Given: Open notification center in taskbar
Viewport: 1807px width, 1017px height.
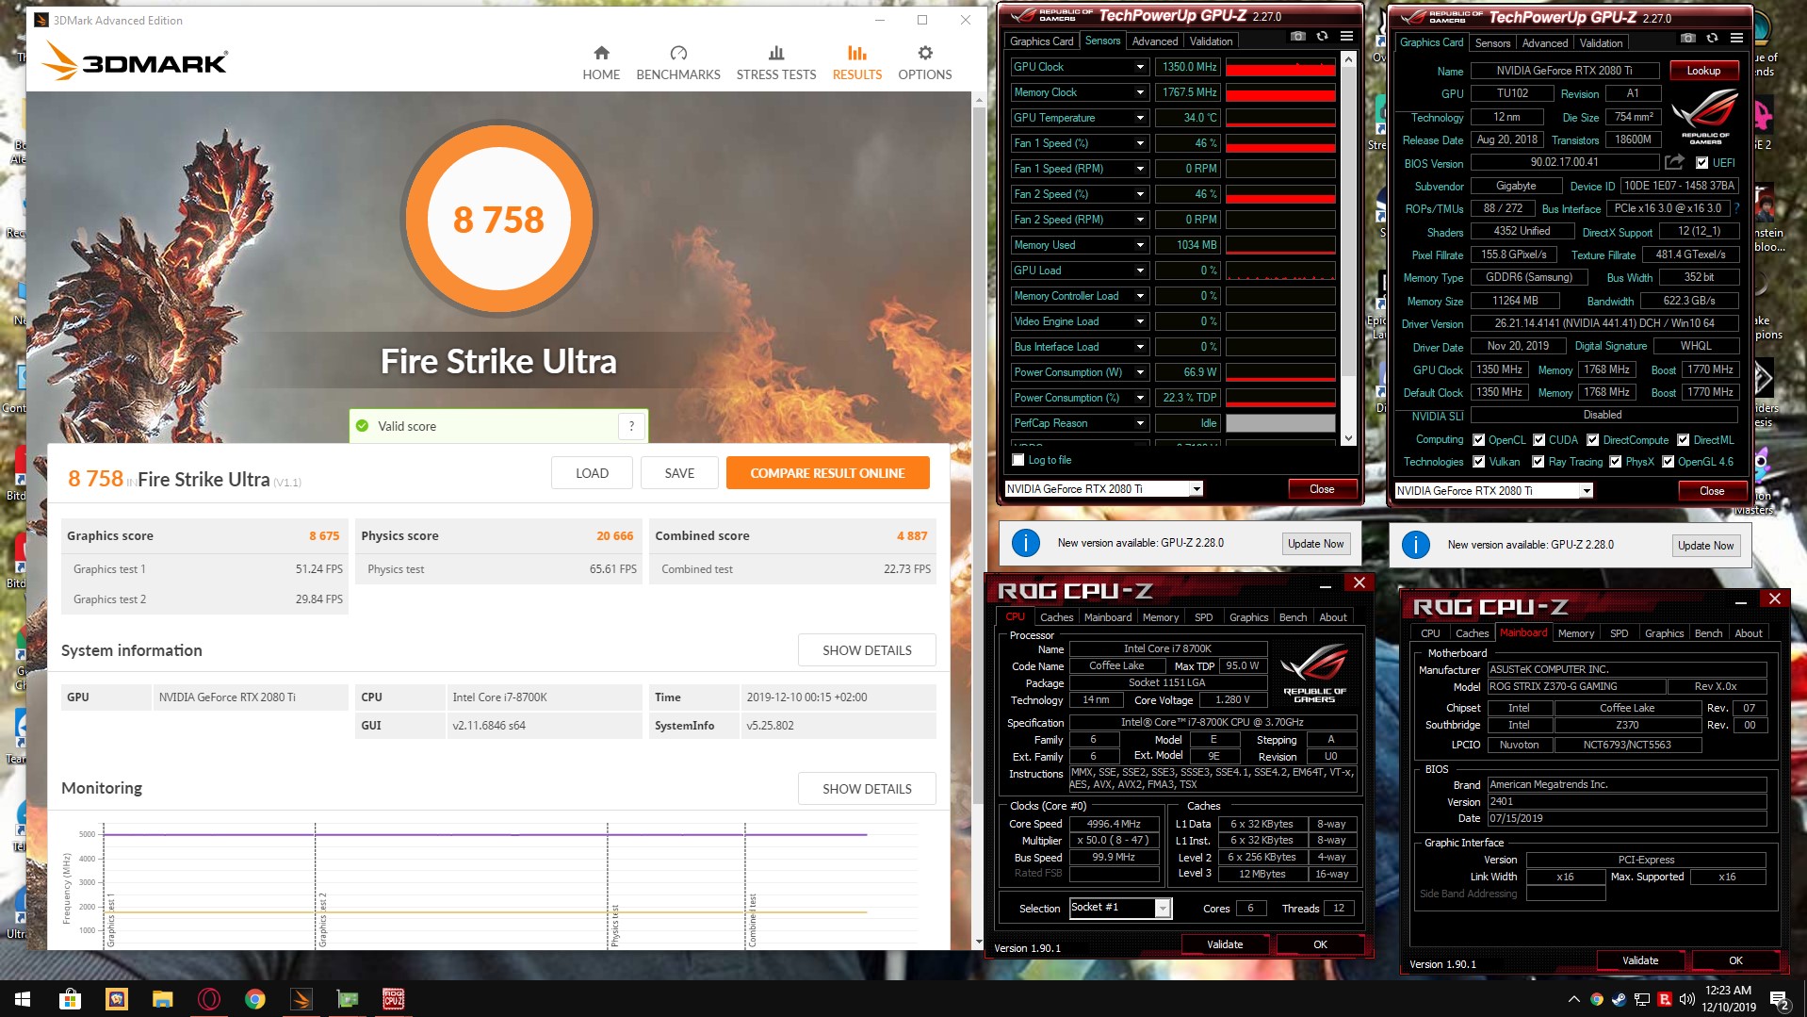Looking at the screenshot, I should pyautogui.click(x=1780, y=1000).
